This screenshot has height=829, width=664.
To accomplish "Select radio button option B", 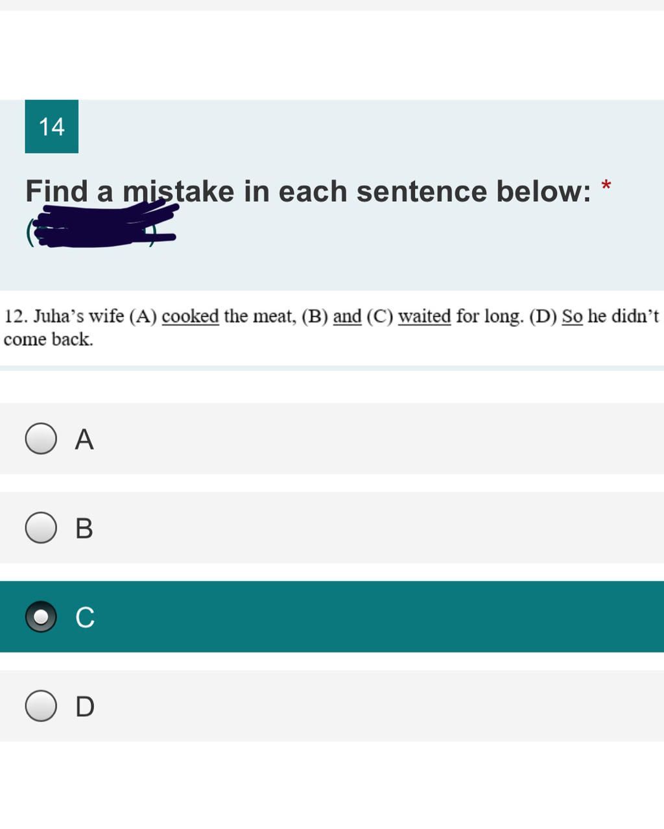I will click(41, 527).
